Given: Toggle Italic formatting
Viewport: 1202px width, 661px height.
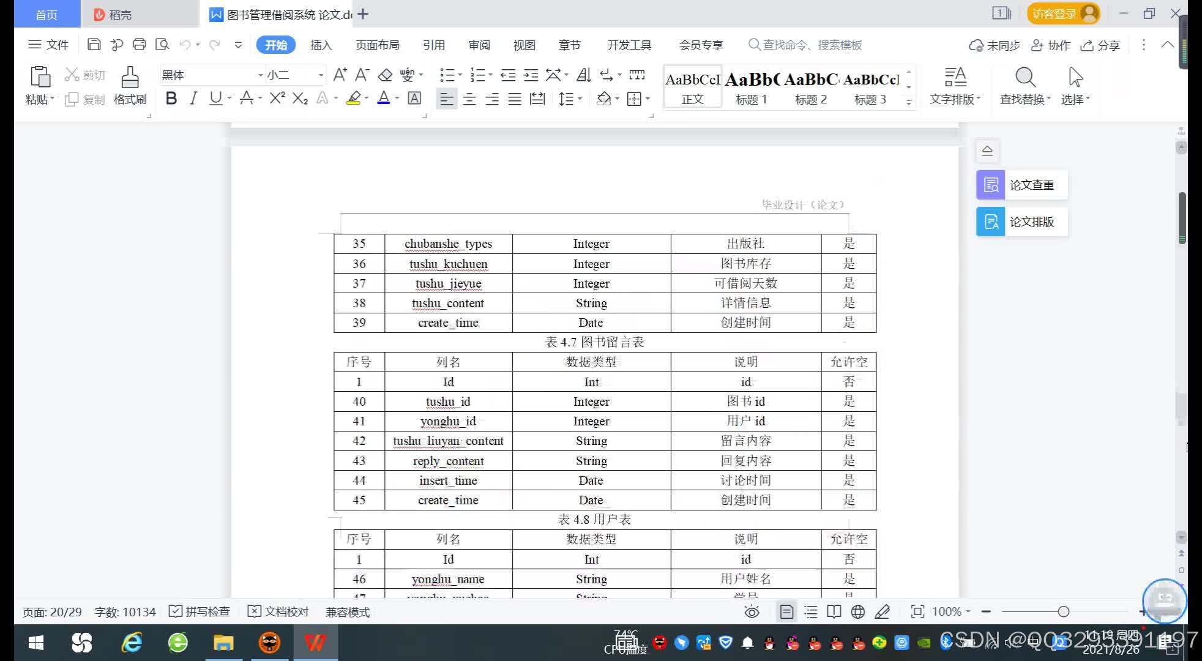Looking at the screenshot, I should coord(193,98).
